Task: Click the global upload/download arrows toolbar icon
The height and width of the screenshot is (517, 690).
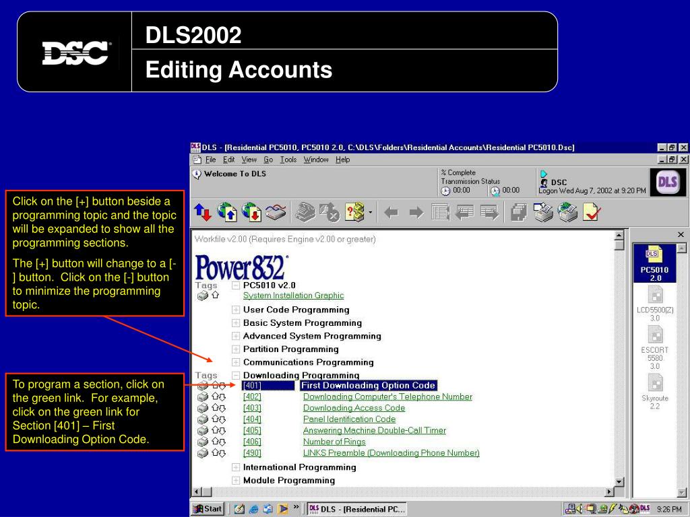Action: coord(203,212)
